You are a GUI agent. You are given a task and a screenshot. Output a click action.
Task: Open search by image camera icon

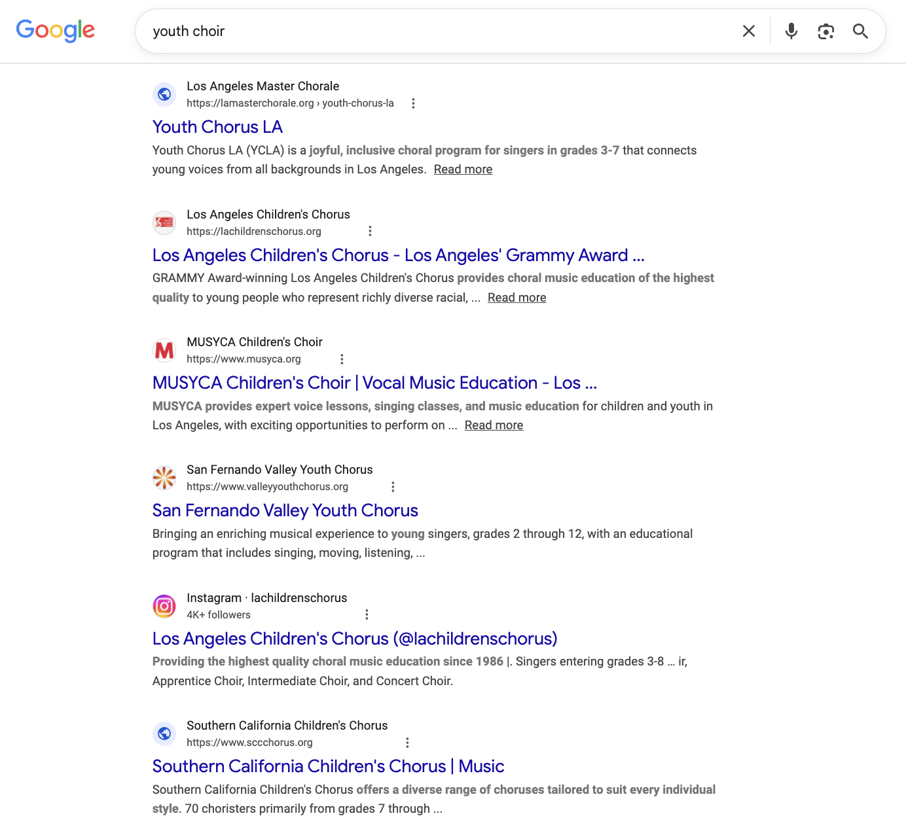point(826,31)
